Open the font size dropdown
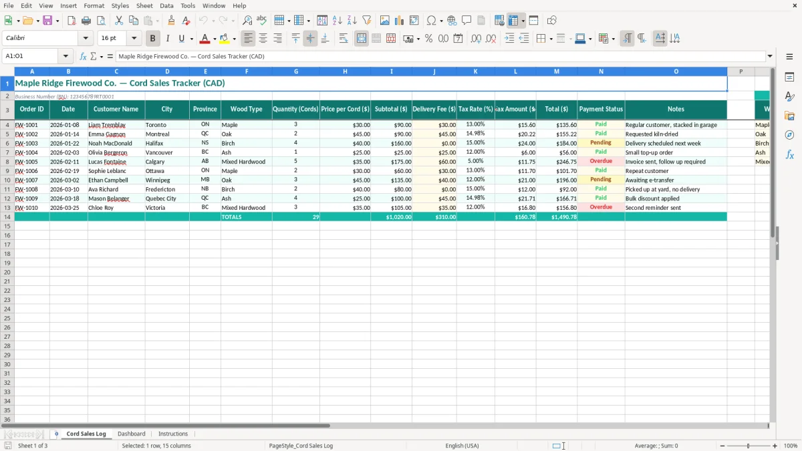The width and height of the screenshot is (802, 451). (134, 39)
